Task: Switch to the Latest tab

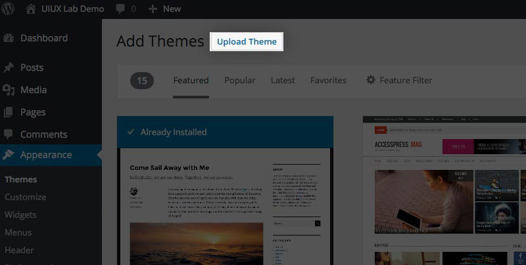Action: tap(283, 80)
